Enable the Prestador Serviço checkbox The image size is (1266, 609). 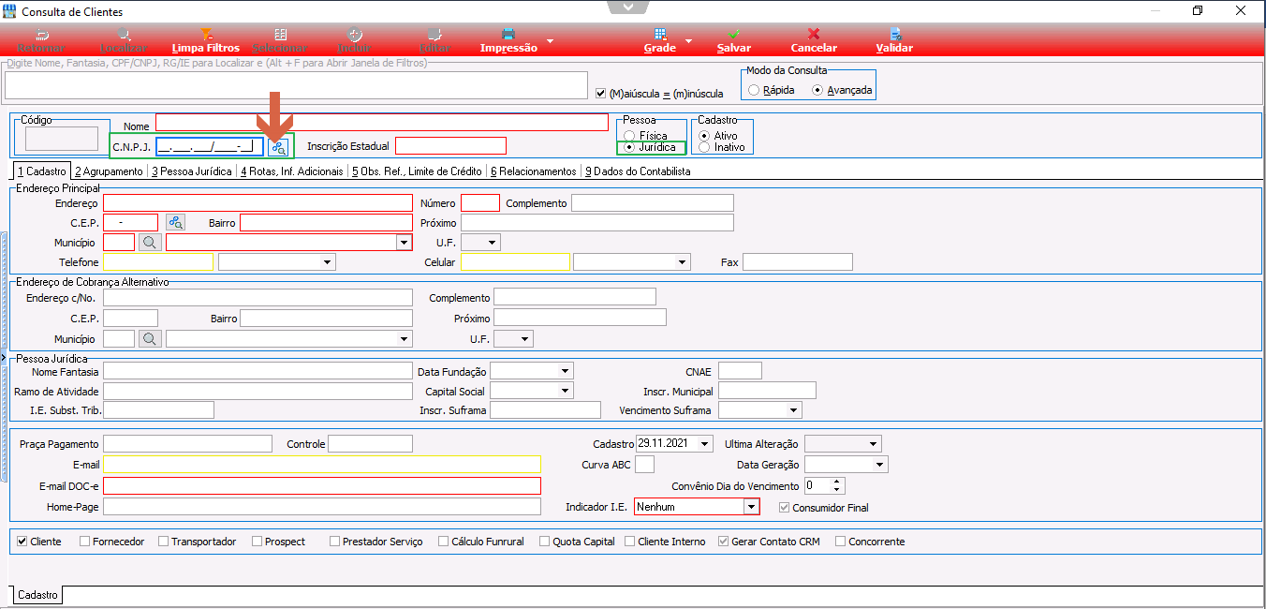(x=335, y=541)
